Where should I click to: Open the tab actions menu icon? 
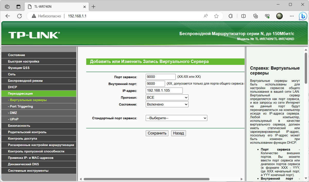point(18,6)
